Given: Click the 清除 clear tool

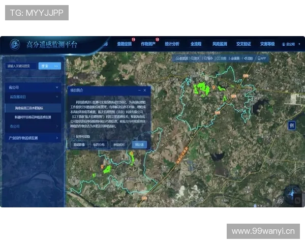Looking at the screenshot, I should (x=249, y=58).
